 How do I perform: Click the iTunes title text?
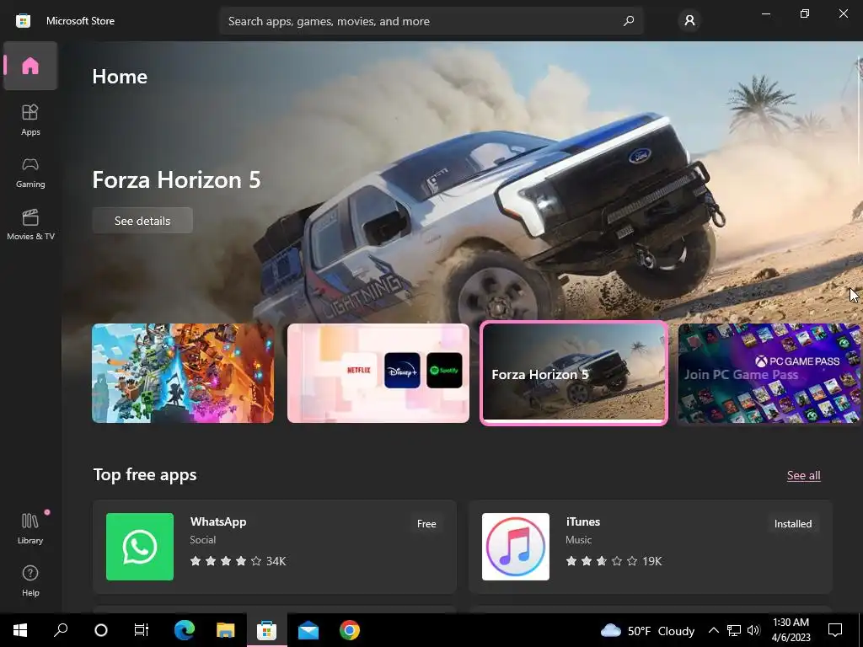coord(583,521)
